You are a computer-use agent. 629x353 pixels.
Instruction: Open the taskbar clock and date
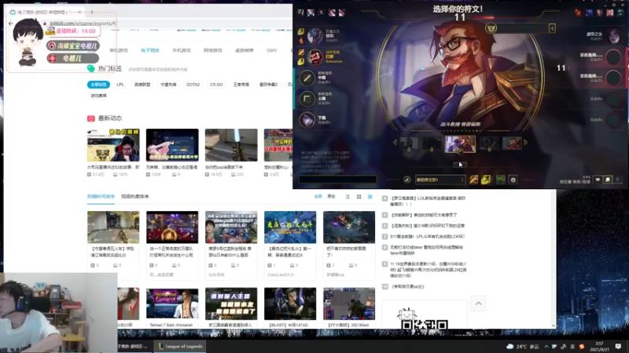(600, 347)
